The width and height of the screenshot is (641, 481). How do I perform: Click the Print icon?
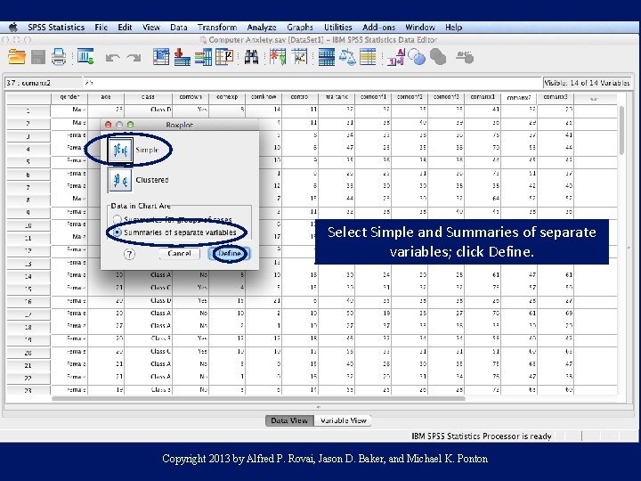coord(59,57)
